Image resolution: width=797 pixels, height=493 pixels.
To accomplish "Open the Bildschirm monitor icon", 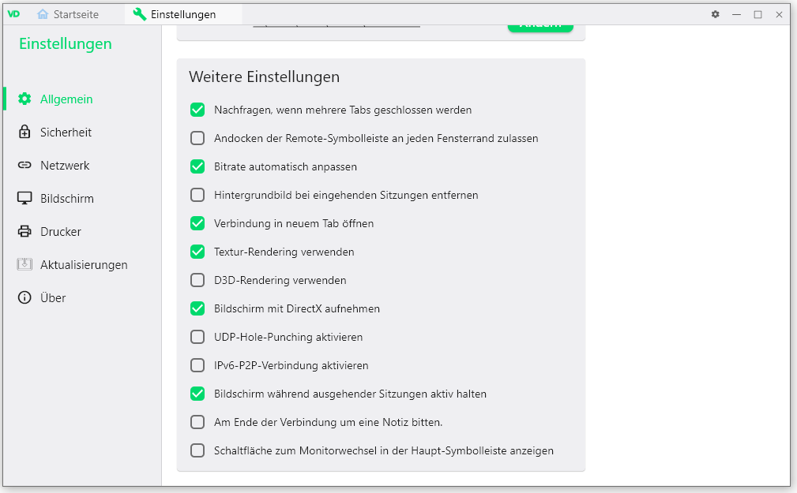I will click(24, 198).
